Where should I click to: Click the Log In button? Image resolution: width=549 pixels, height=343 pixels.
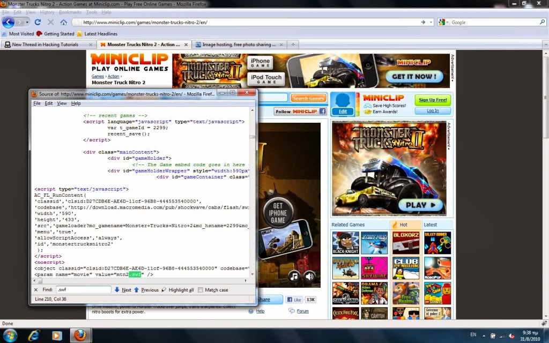click(433, 110)
